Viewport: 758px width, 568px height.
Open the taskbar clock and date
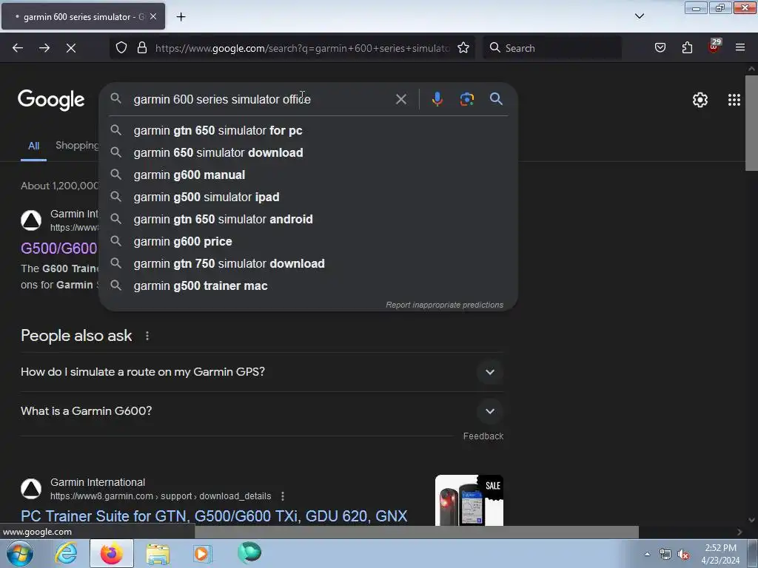tap(720, 553)
